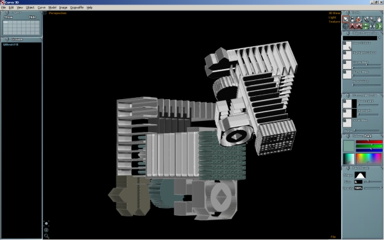Select QMesh118 in the Groups list

pos(11,45)
